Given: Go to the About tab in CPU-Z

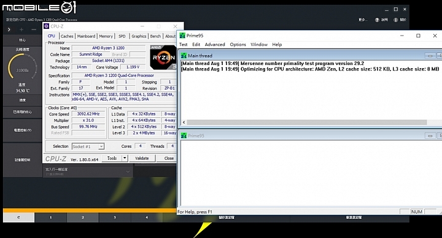Looking at the screenshot, I should (x=170, y=36).
